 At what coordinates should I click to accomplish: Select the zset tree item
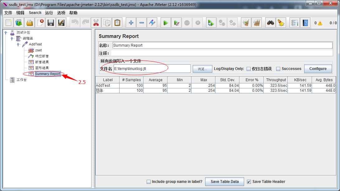coord(38,50)
